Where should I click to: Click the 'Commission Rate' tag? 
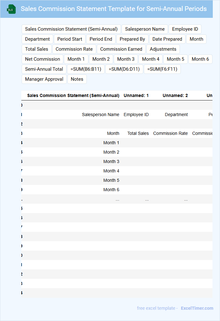[x=74, y=49]
